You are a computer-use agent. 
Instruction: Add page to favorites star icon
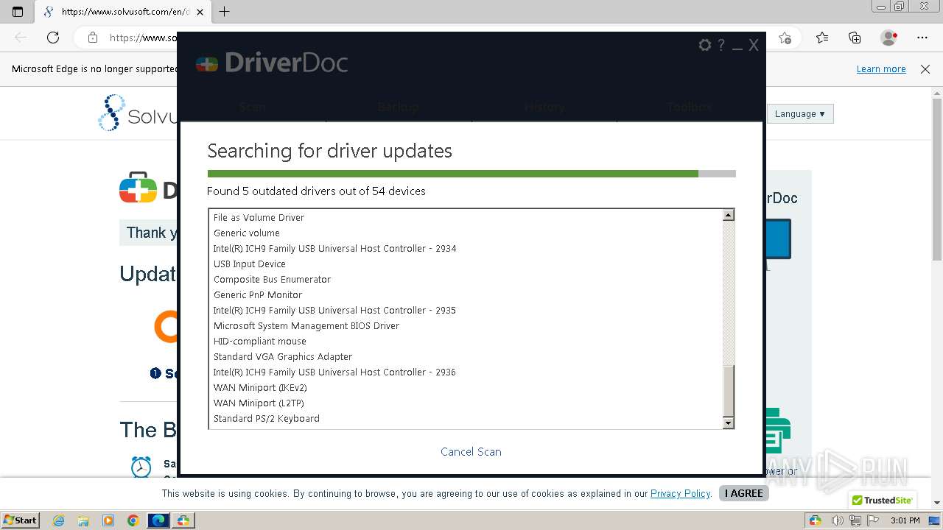point(785,38)
